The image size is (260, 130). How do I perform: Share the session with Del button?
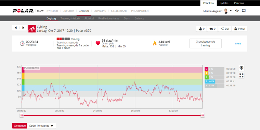tap(224, 29)
